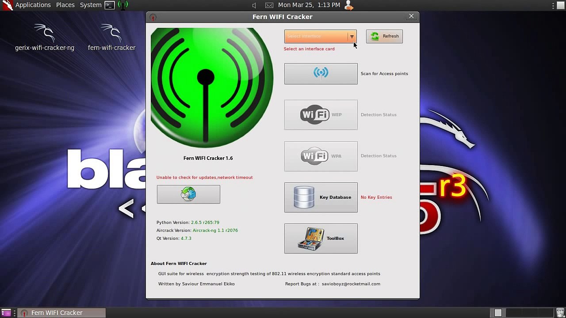566x318 pixels.
Task: Click 'Written by Saviour Emmanuel Ekiko' text
Action: (196, 284)
